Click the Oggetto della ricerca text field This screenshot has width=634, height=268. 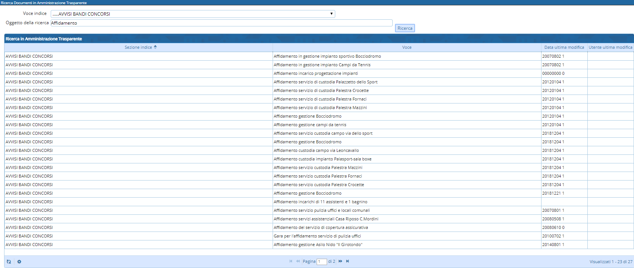tap(221, 23)
